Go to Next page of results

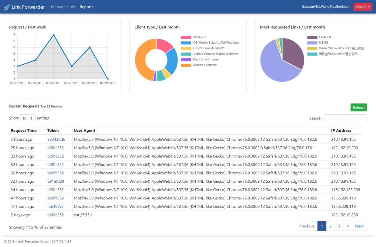coord(359,226)
